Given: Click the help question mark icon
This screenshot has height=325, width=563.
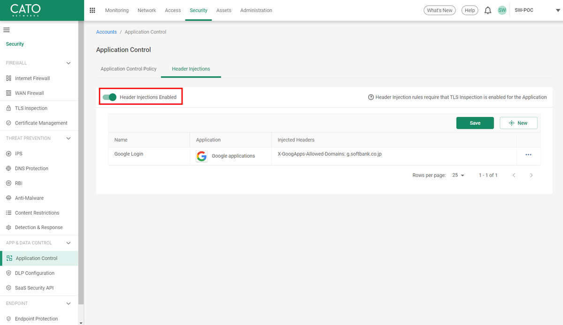Looking at the screenshot, I should 371,97.
